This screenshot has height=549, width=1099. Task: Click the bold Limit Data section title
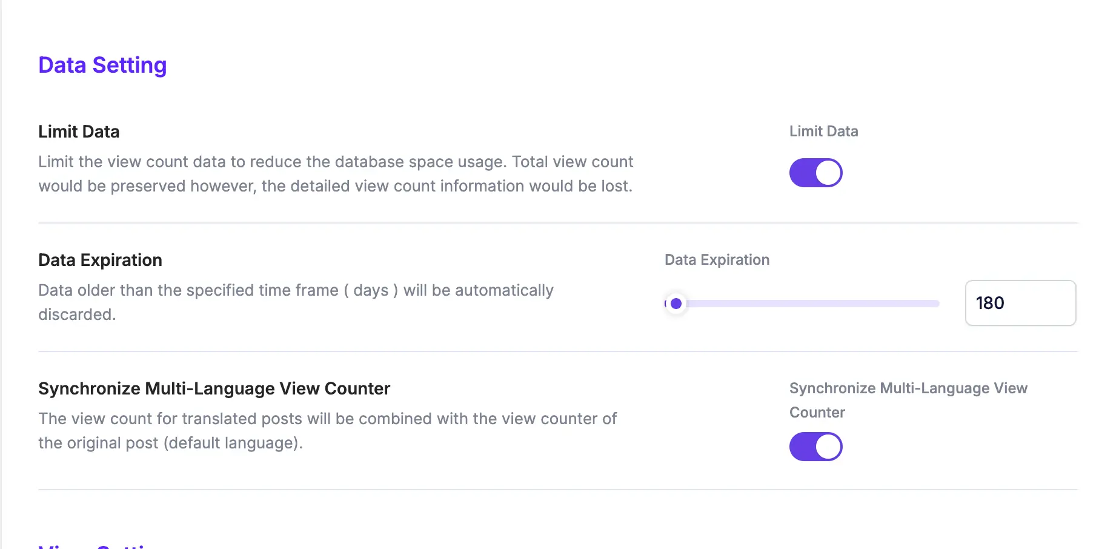(x=79, y=131)
